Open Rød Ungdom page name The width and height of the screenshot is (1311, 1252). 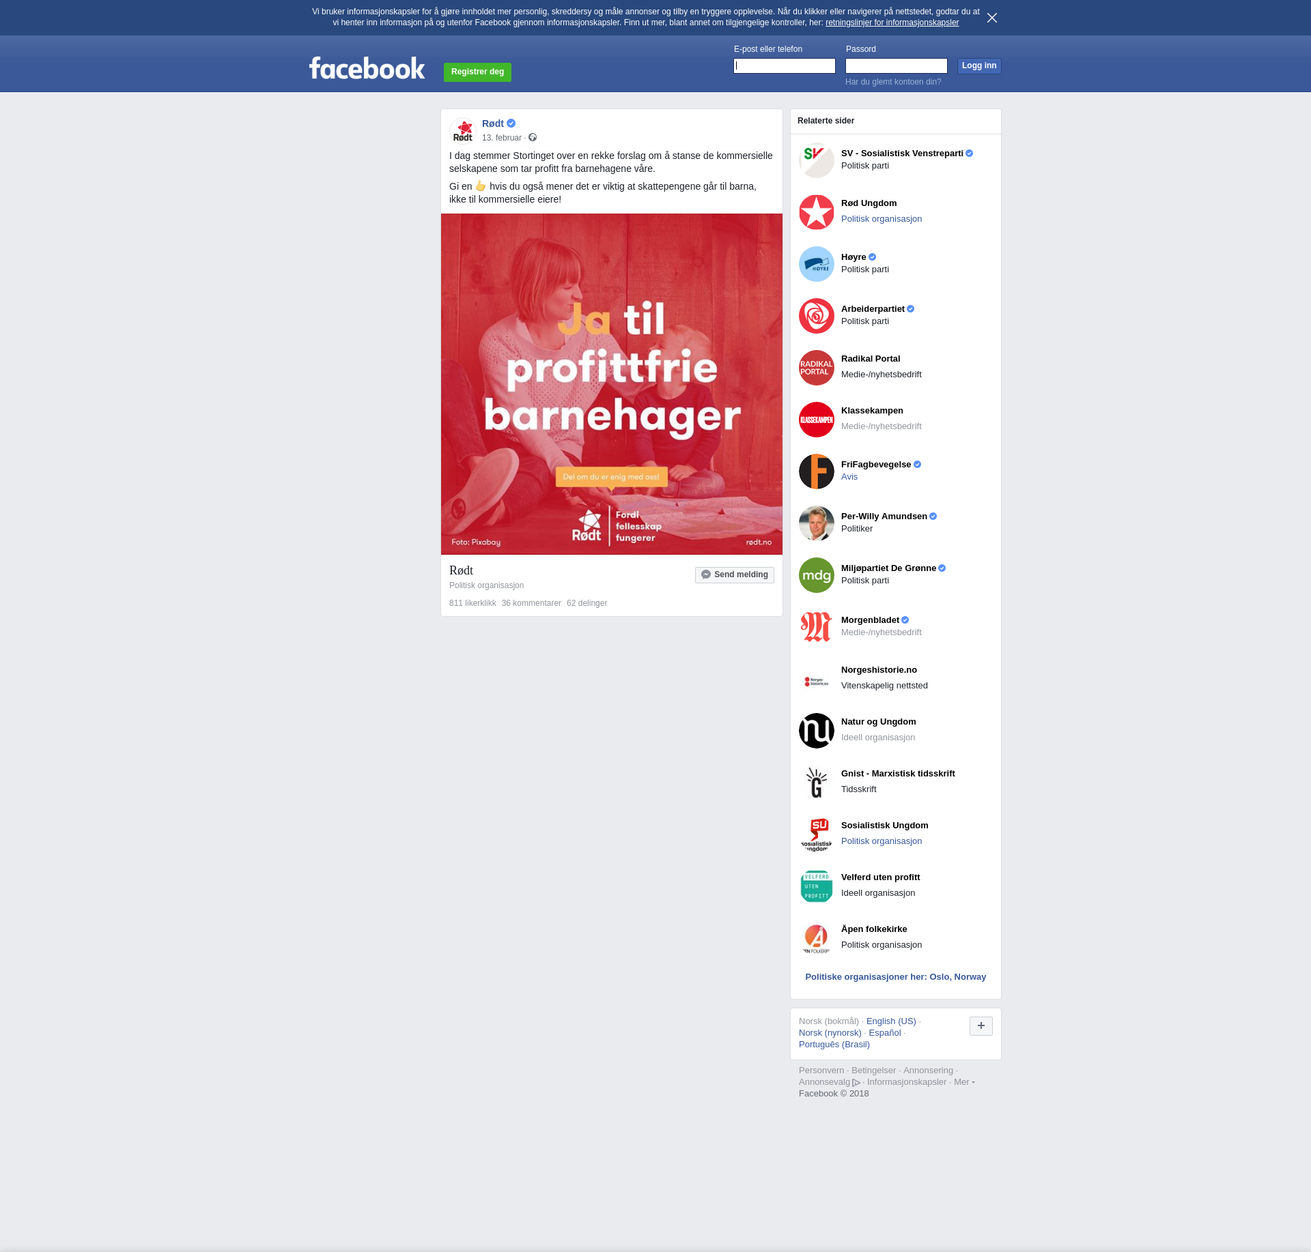(x=869, y=203)
